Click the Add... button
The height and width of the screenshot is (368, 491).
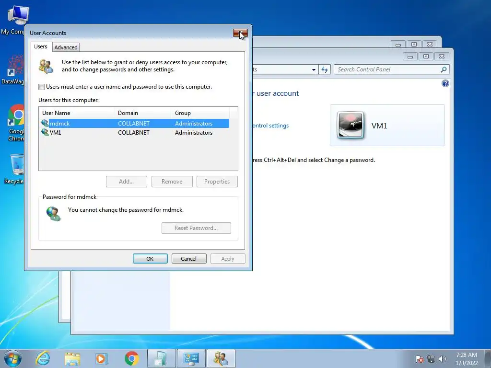pos(127,182)
